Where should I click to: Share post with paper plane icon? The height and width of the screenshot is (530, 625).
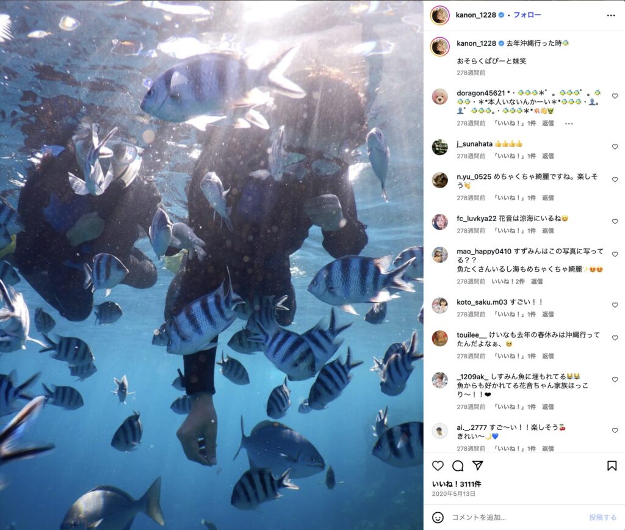point(477,465)
